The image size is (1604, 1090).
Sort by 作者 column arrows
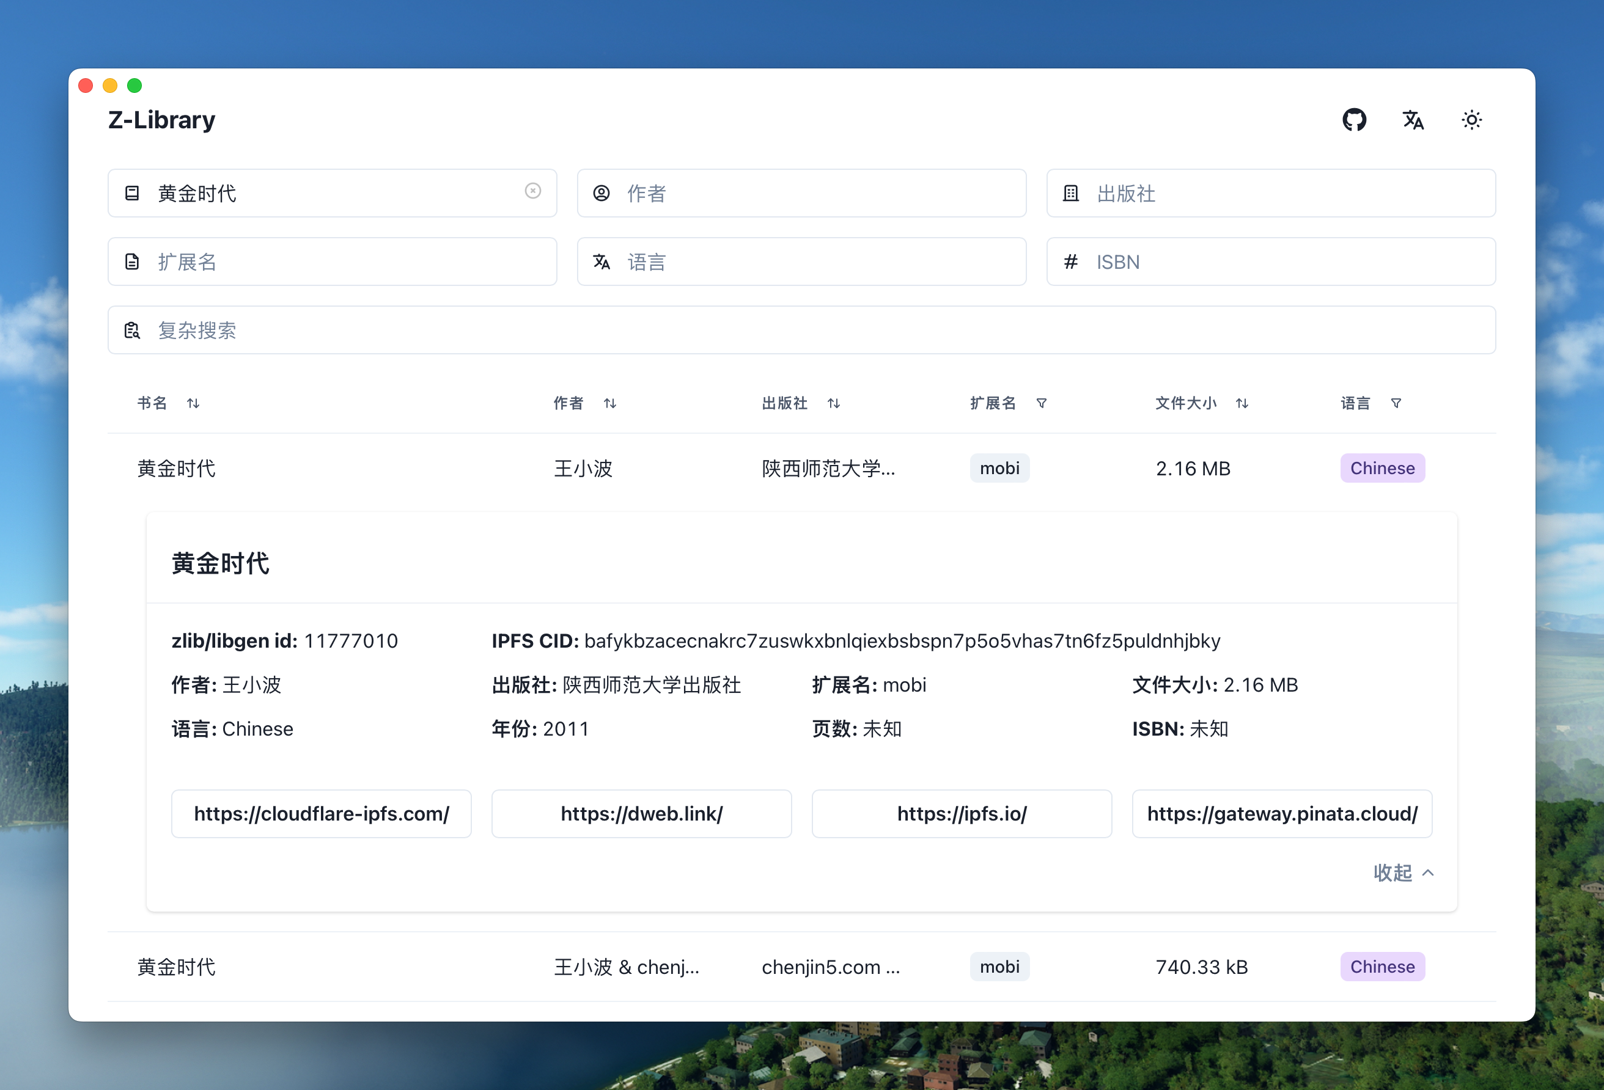coord(609,403)
